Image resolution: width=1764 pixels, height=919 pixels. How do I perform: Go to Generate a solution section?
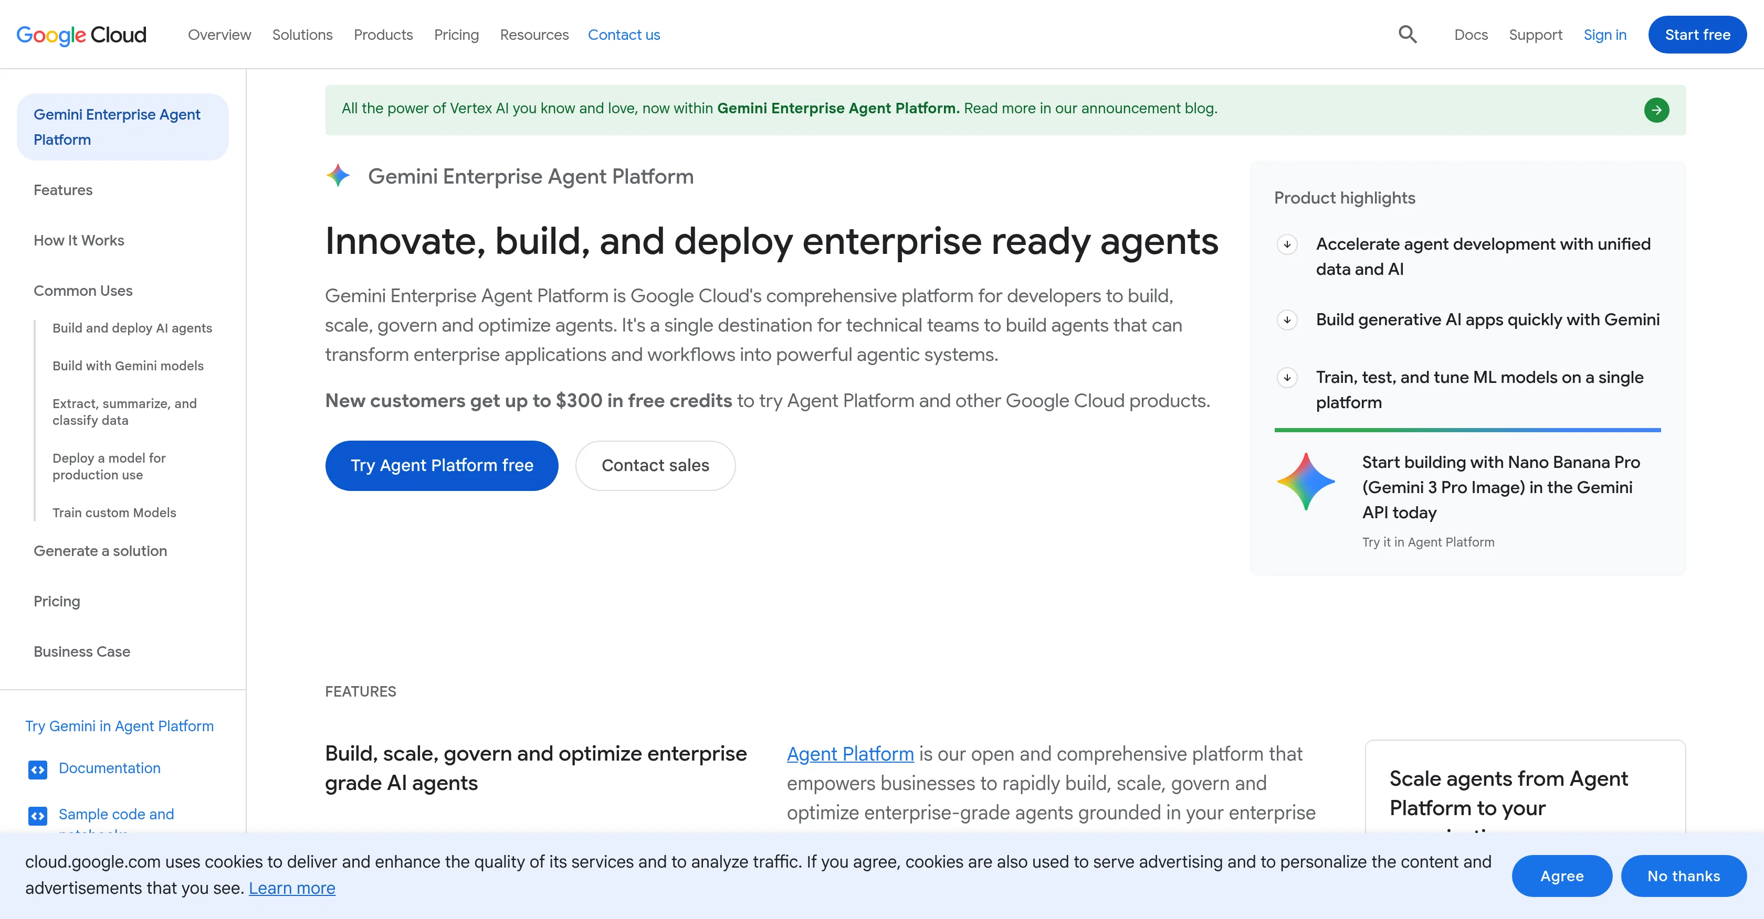click(100, 551)
